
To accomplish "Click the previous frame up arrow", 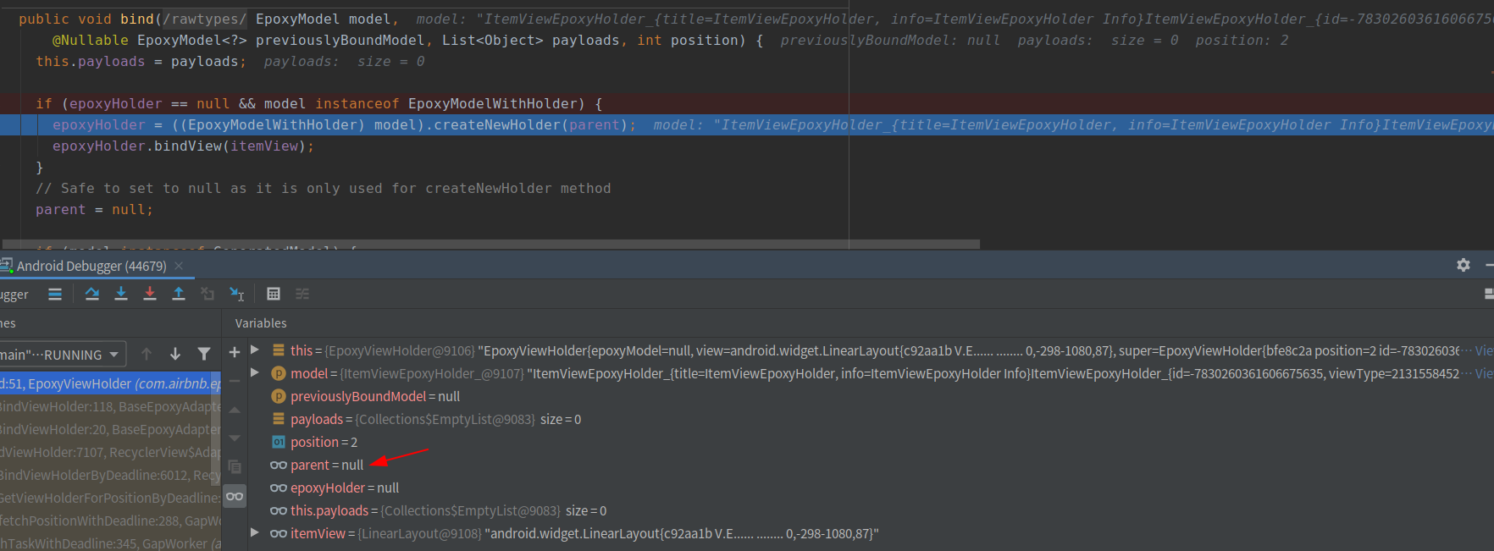I will pyautogui.click(x=147, y=354).
